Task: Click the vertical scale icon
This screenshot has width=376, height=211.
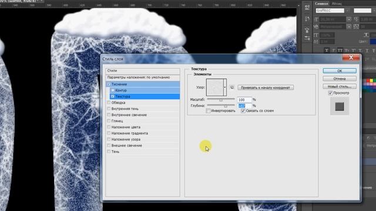Action: [316, 35]
